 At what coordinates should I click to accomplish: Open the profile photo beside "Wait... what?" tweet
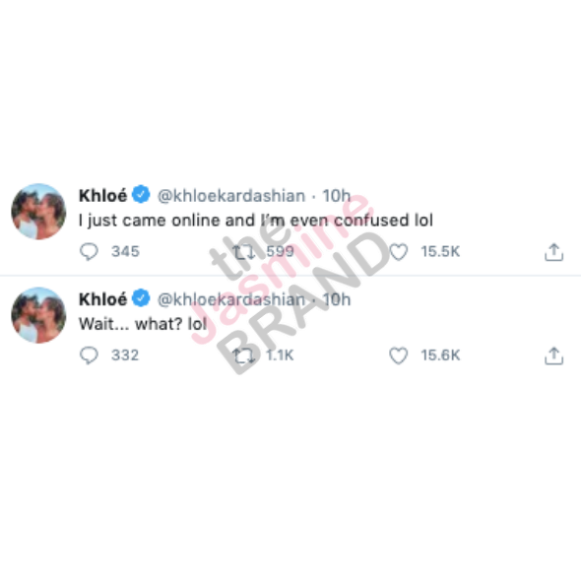coord(39,315)
